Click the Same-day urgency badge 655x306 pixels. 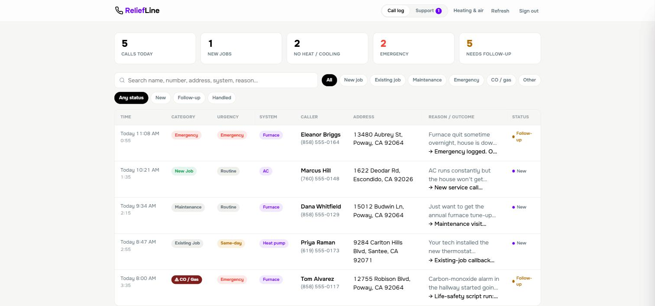click(231, 243)
